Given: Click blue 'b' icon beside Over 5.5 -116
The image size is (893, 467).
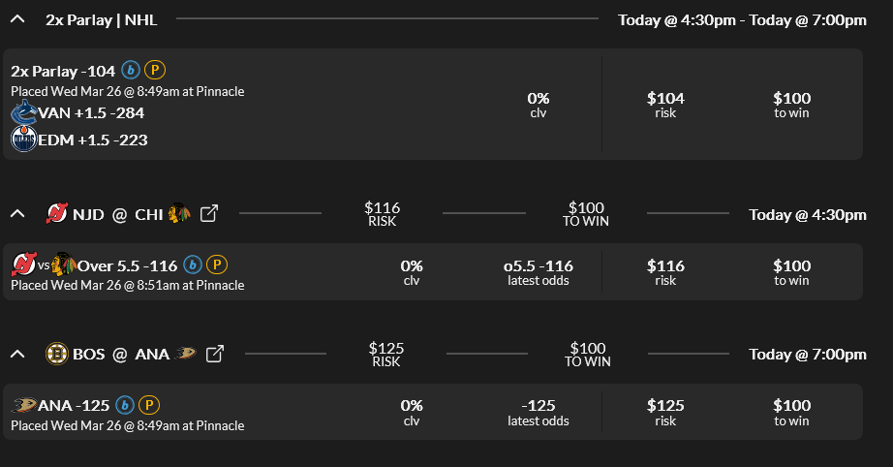Looking at the screenshot, I should (193, 264).
